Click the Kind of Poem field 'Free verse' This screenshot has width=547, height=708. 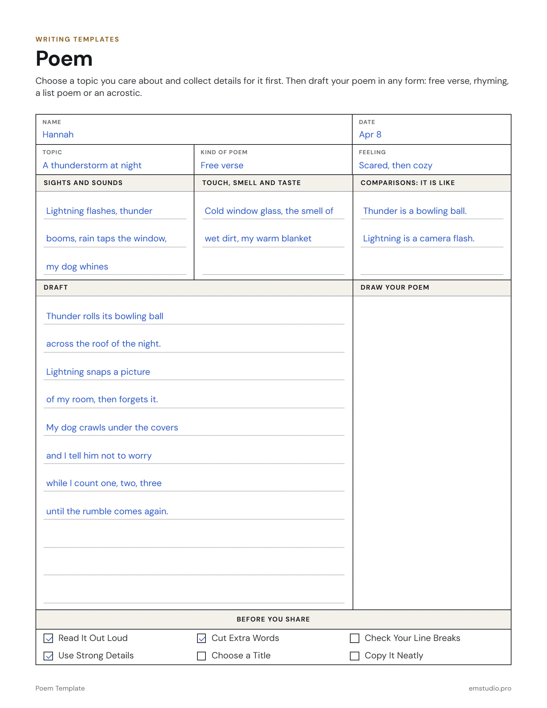point(273,160)
